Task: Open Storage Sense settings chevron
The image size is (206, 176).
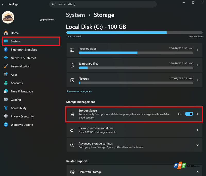Action: point(197,114)
